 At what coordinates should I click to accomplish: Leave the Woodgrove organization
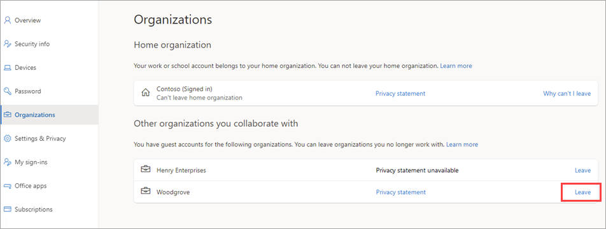pos(583,192)
